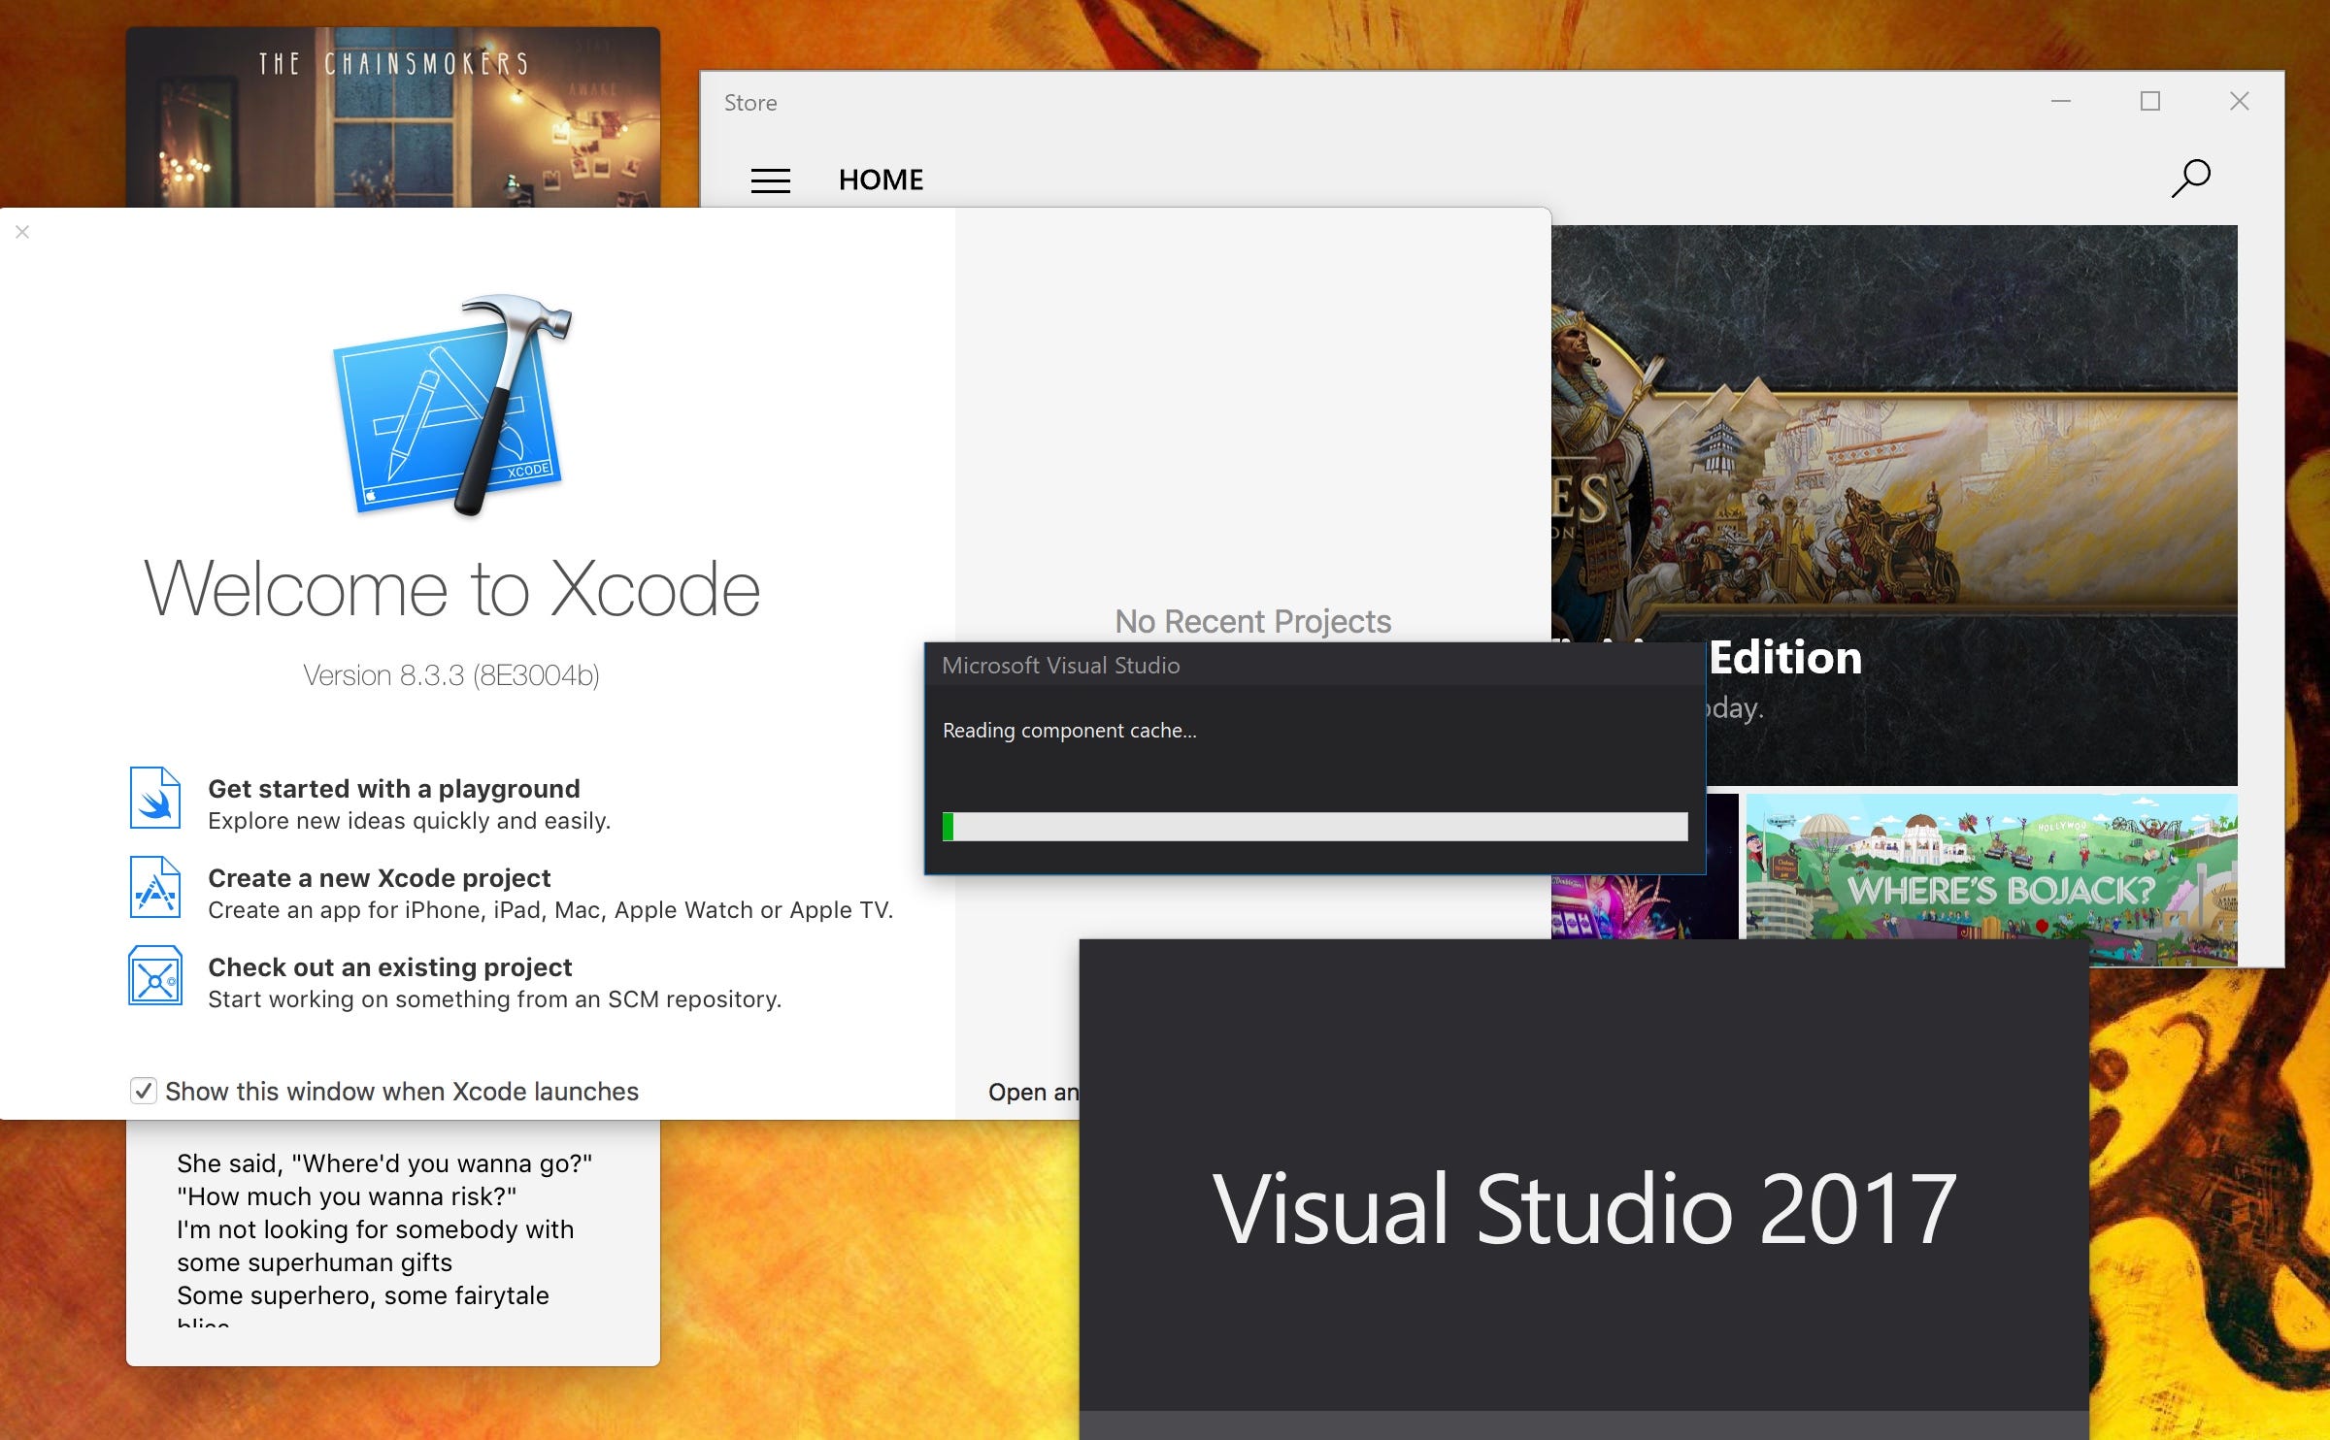Screen dimensions: 2330x1440
Task: Close the Store window
Action: [x=2240, y=101]
